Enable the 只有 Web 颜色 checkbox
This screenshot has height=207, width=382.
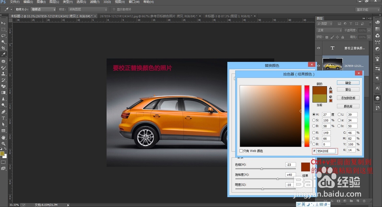[x=241, y=151]
